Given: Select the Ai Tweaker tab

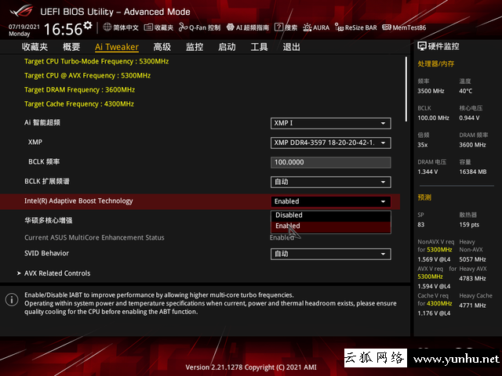Looking at the screenshot, I should pyautogui.click(x=117, y=47).
